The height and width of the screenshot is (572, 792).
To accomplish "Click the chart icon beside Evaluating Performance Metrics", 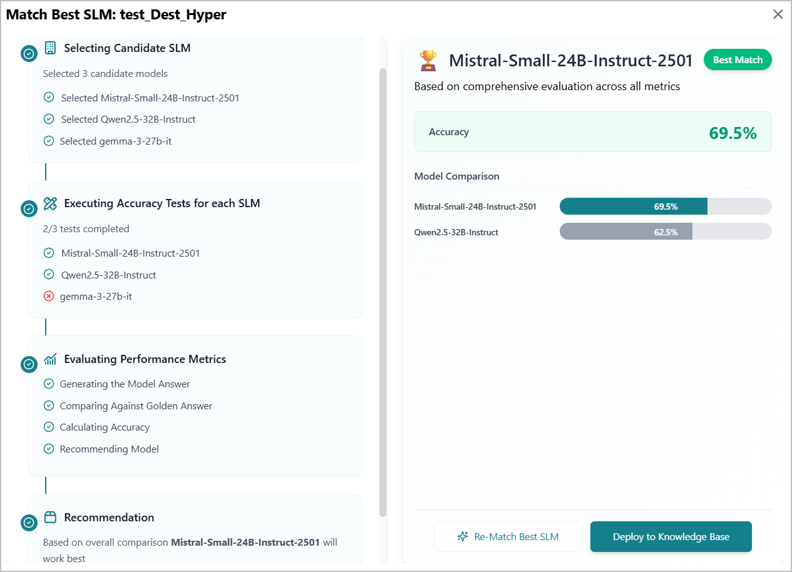I will pyautogui.click(x=50, y=359).
